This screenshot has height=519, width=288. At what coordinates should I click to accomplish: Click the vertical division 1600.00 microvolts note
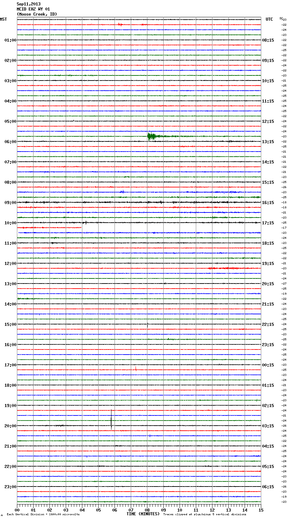pyautogui.click(x=43, y=514)
